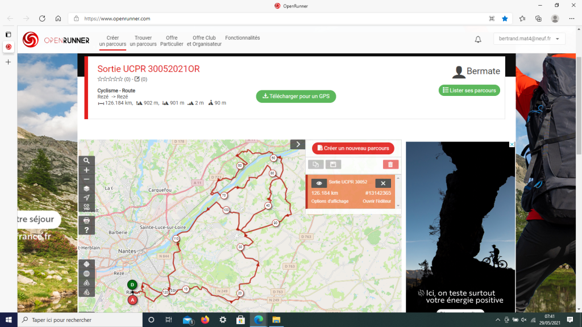The width and height of the screenshot is (582, 327).
Task: Toggle route visibility with the eye icon
Action: [319, 183]
